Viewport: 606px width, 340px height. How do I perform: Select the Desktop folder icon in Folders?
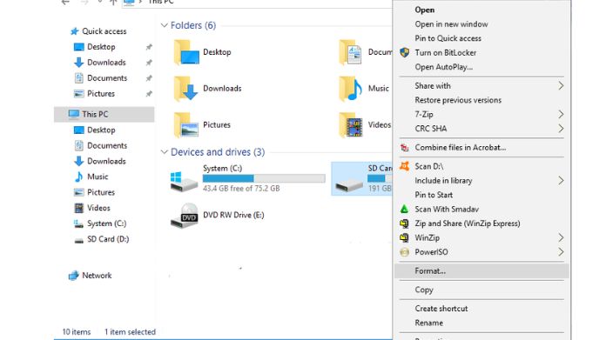[186, 52]
